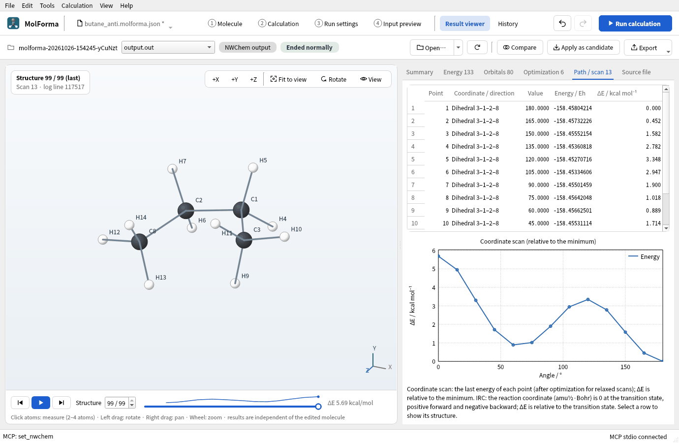Viewport: 679px width, 443px height.
Task: Play the structure animation
Action: point(41,403)
